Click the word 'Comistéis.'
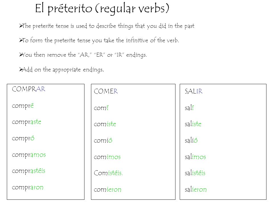 click(x=108, y=173)
